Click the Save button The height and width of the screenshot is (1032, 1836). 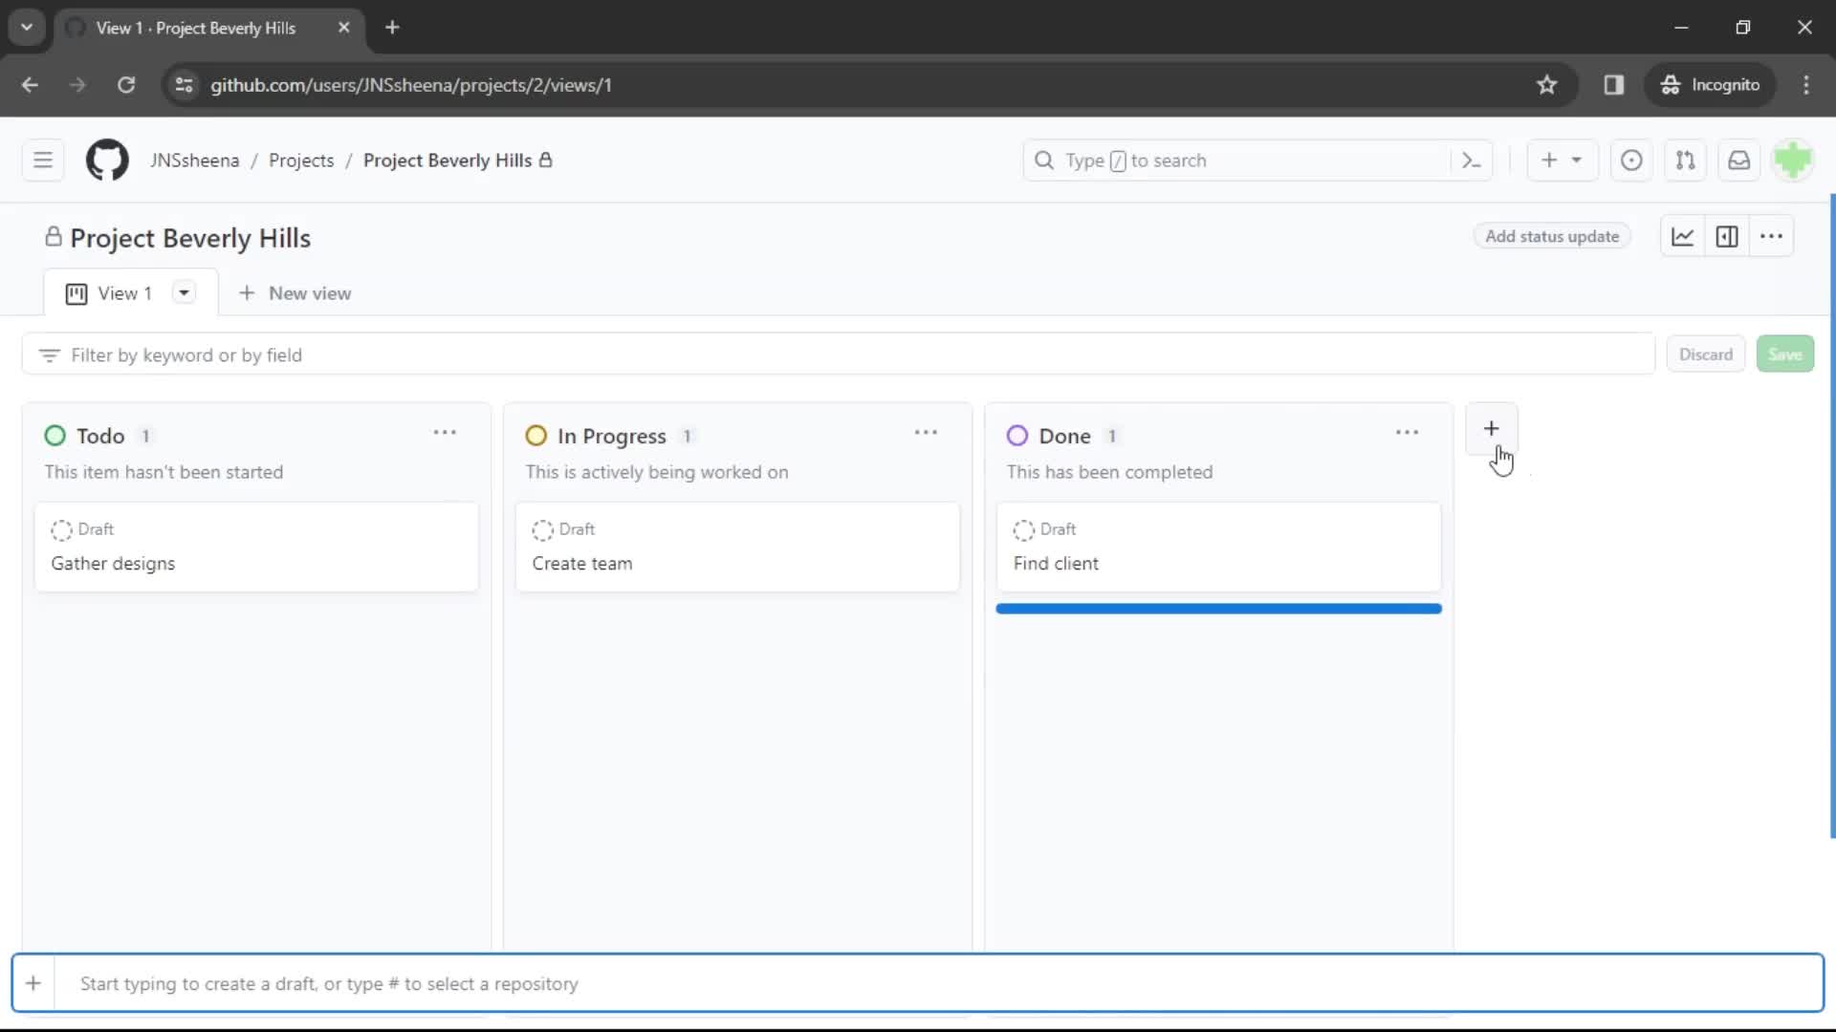[1785, 355]
